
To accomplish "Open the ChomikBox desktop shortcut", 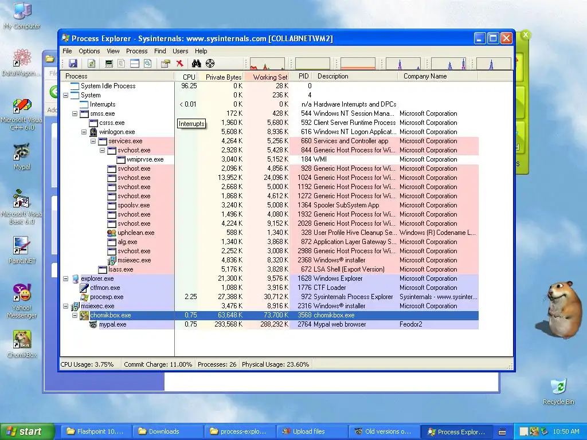I will coord(22,344).
